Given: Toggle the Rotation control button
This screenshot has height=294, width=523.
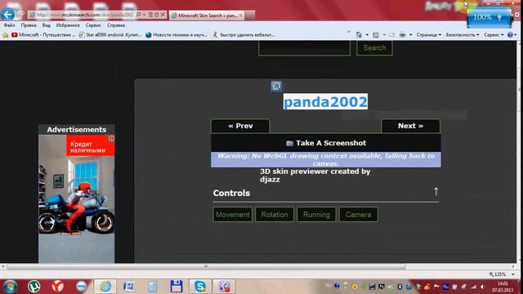Looking at the screenshot, I should (x=275, y=214).
